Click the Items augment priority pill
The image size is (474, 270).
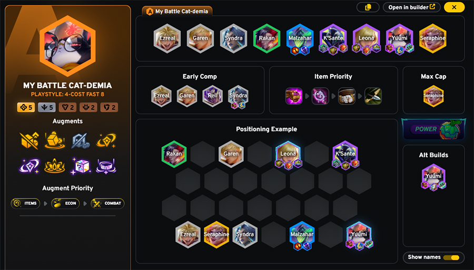click(25, 203)
